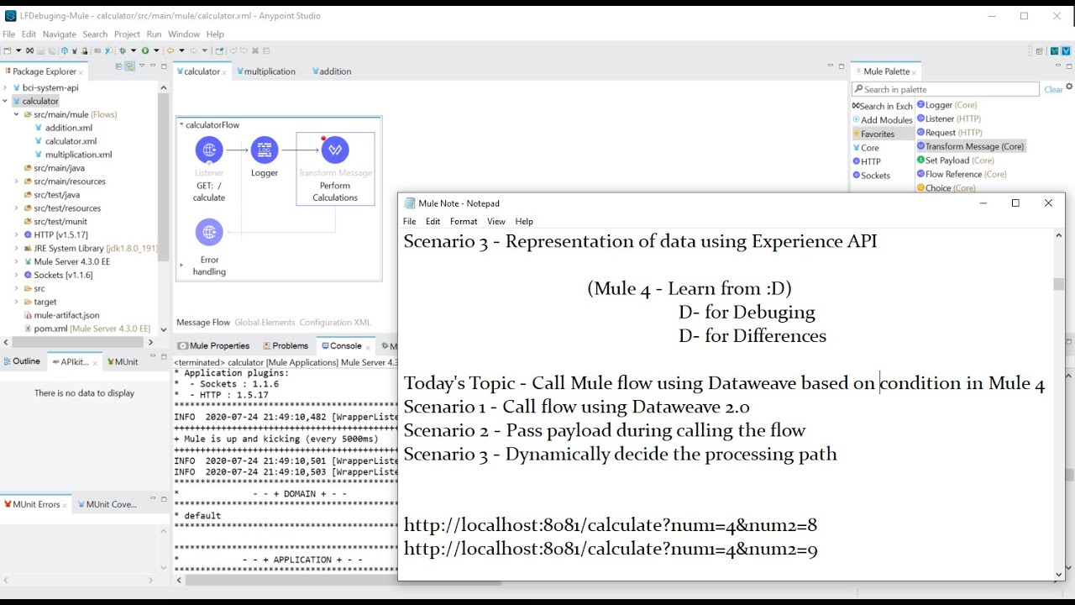The height and width of the screenshot is (605, 1075).
Task: Open the Global Elements tab
Action: point(265,322)
